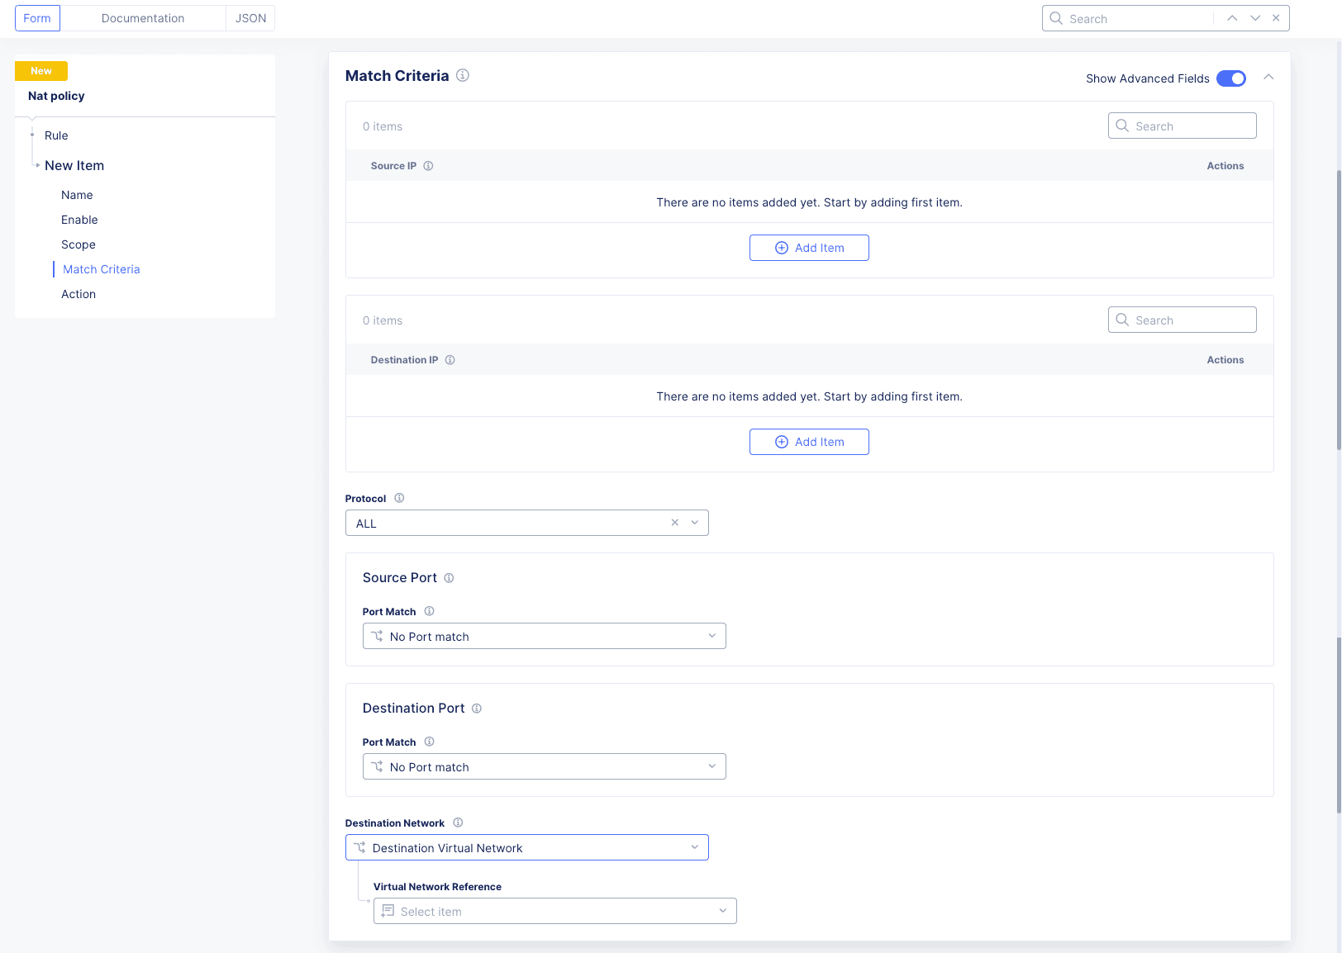
Task: Click the Match Criteria info icon
Action: click(463, 75)
